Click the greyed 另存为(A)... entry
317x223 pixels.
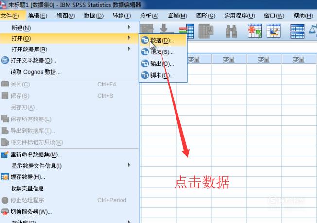point(69,107)
